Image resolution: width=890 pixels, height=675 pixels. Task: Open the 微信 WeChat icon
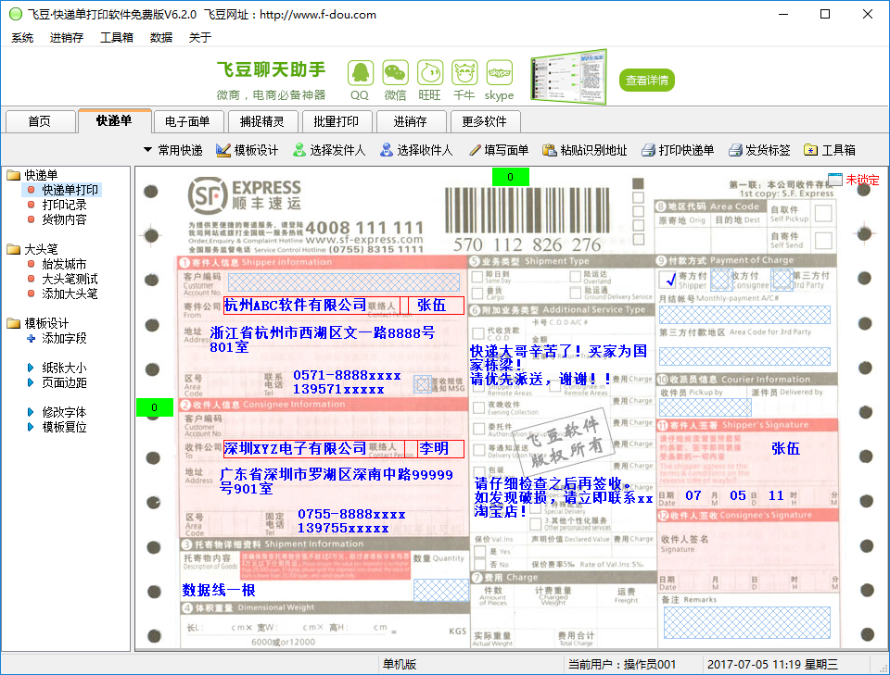point(395,74)
